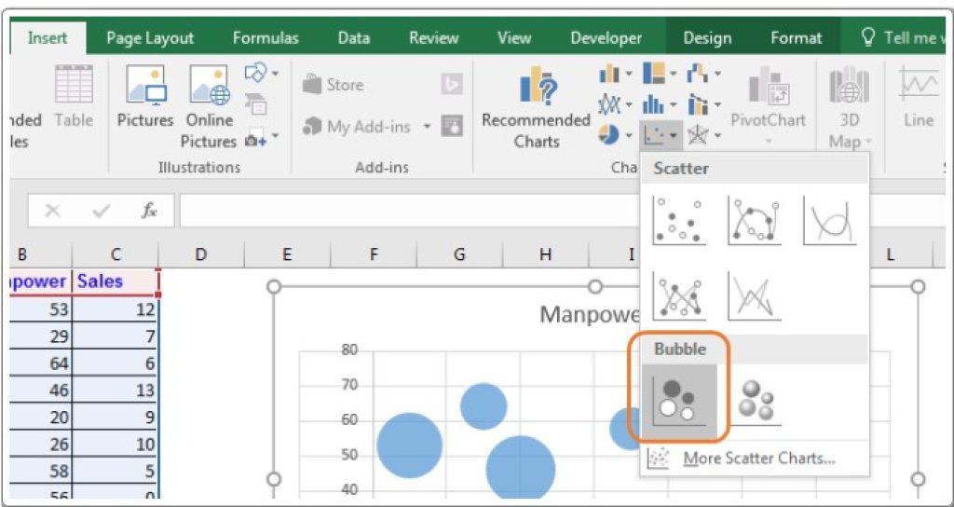Open the My Add-ins dropdown
Screen dimensions: 954x507
[366, 127]
